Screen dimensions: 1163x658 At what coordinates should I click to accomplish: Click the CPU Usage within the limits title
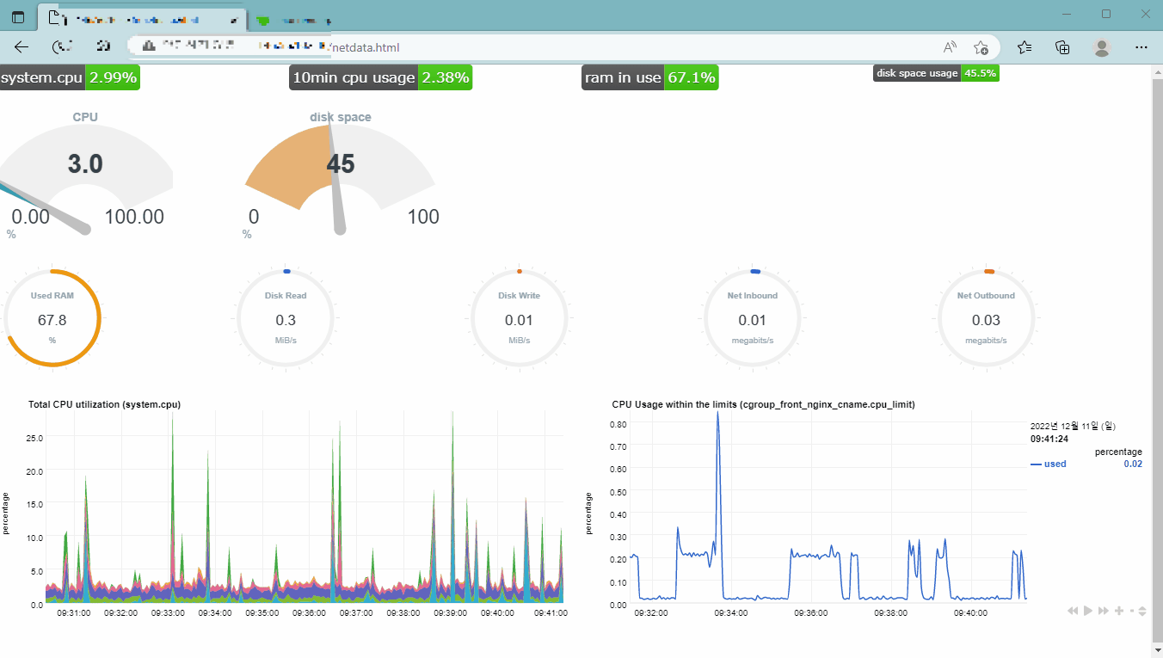point(763,403)
